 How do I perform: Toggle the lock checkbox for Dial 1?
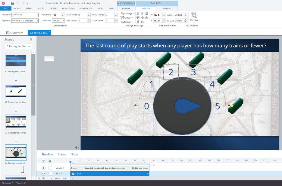50,173
